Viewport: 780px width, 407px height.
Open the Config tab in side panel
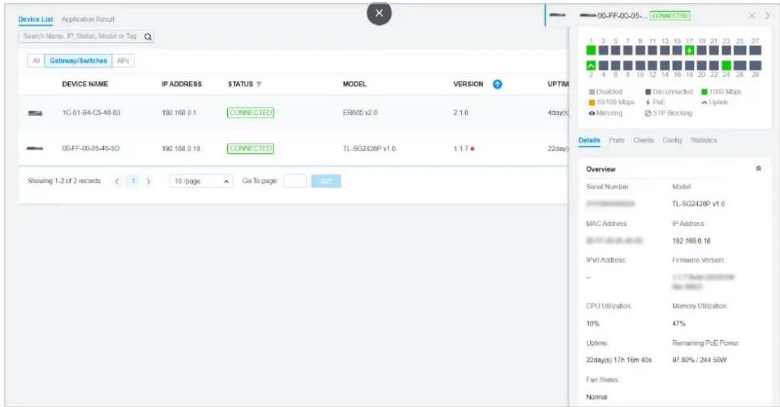click(x=672, y=141)
